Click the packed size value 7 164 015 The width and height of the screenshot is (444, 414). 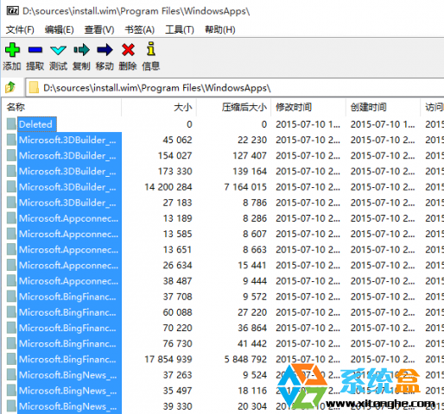point(245,187)
